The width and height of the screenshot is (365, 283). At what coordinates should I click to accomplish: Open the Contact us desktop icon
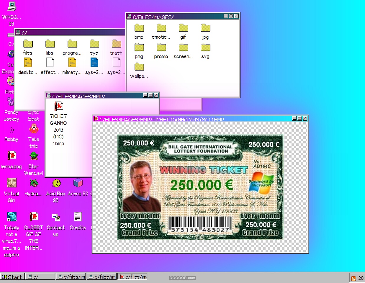click(56, 217)
